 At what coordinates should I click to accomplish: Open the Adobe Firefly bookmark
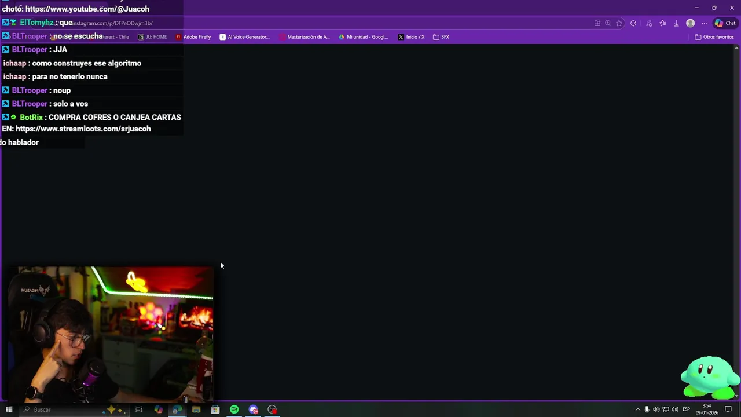click(x=193, y=37)
